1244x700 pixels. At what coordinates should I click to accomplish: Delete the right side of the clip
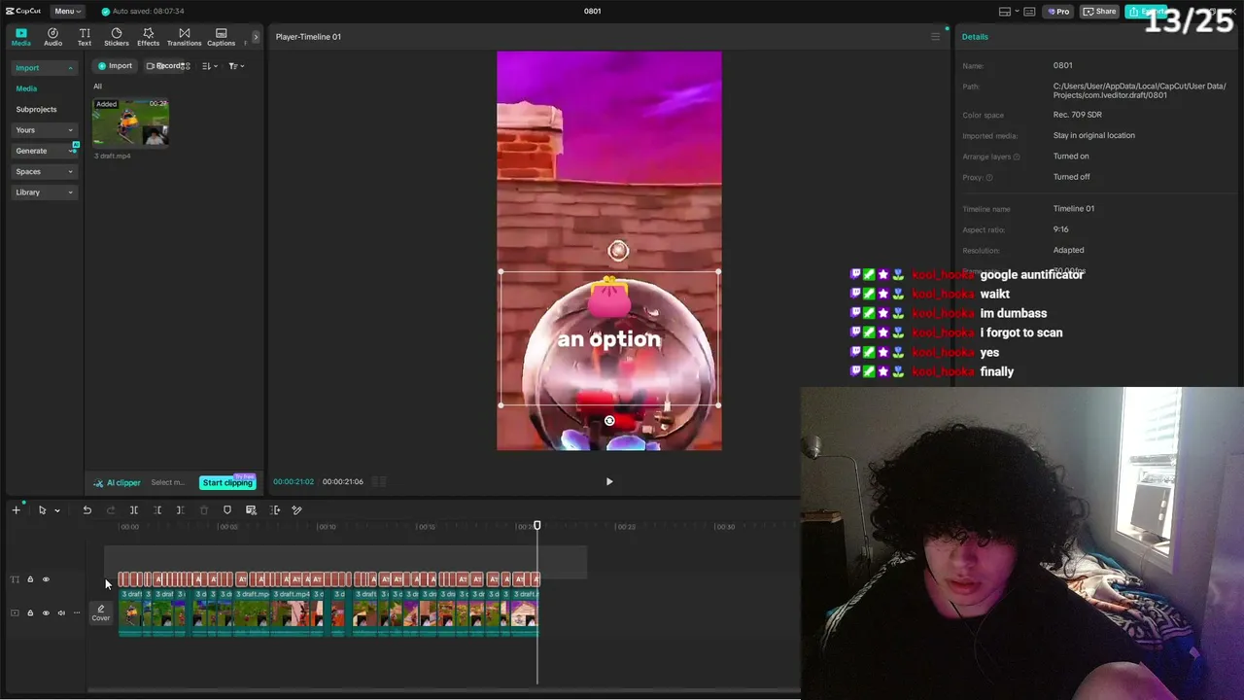[180, 510]
